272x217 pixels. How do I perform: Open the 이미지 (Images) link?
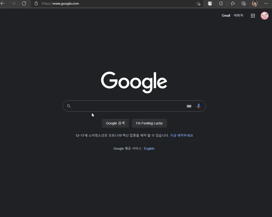[x=238, y=16]
